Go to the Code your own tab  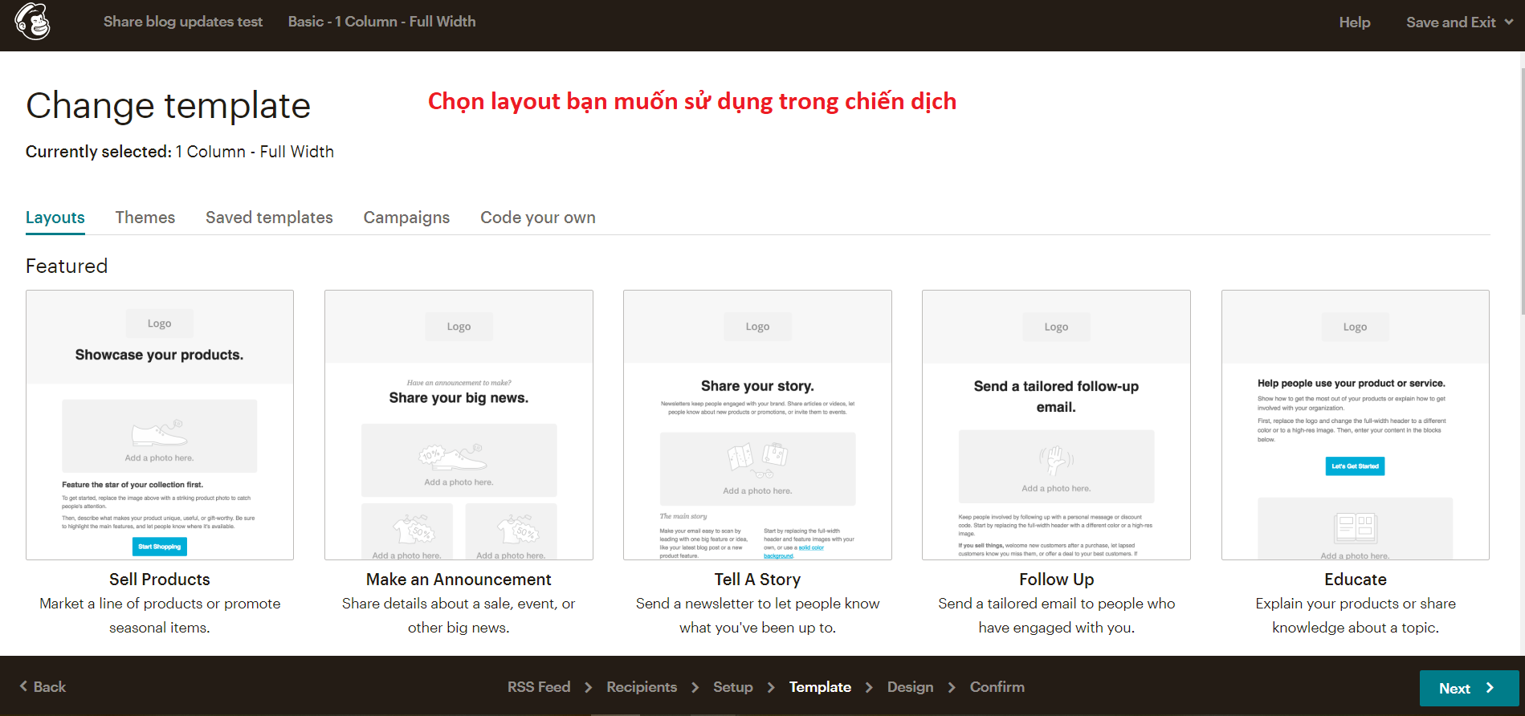pyautogui.click(x=537, y=218)
